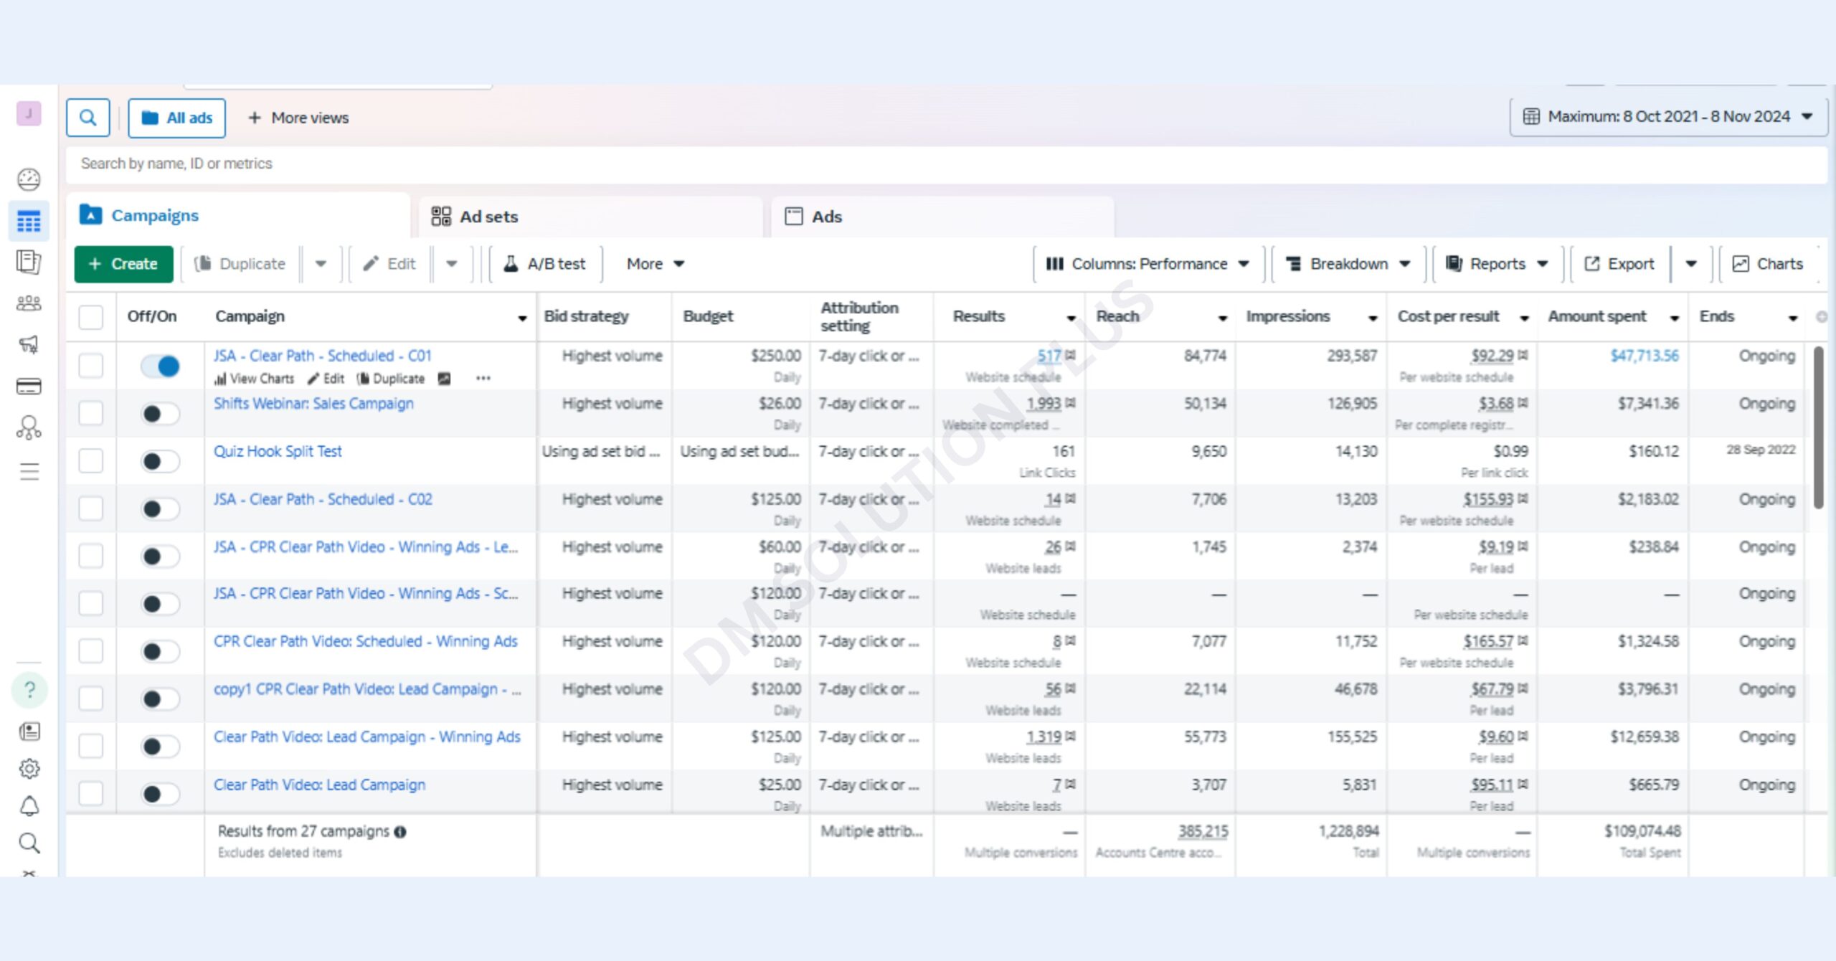Tick the Quiz Hook Split Test checkbox
The width and height of the screenshot is (1836, 961).
(x=91, y=460)
